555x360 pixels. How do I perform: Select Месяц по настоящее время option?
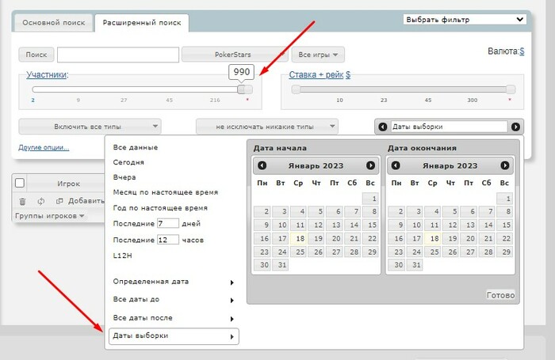coord(165,192)
